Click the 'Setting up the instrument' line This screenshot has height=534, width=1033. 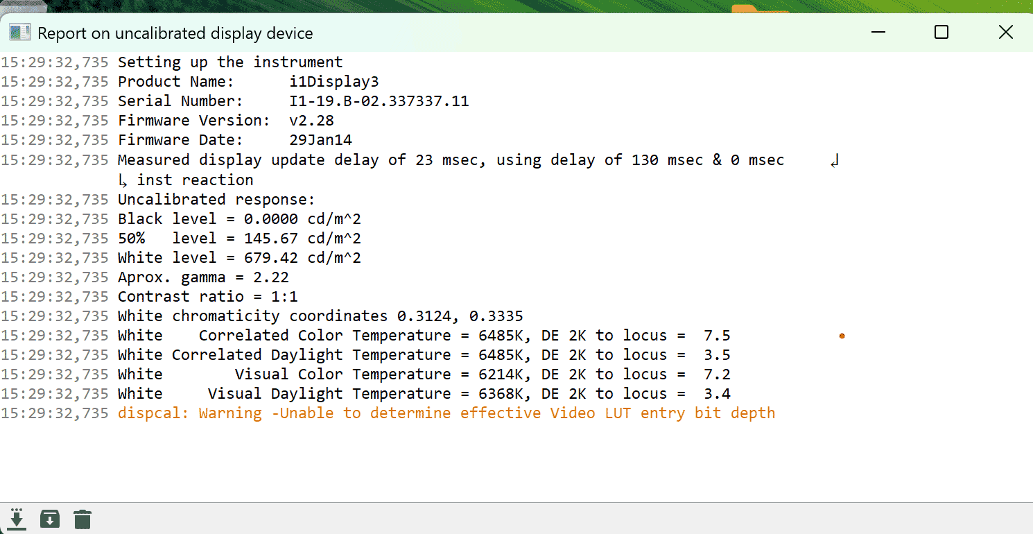pyautogui.click(x=230, y=62)
